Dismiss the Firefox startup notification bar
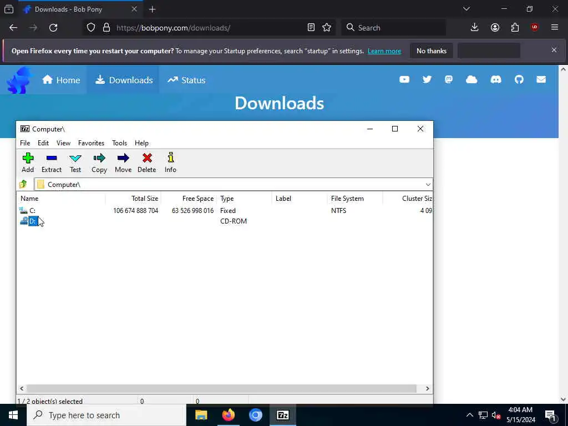Image resolution: width=568 pixels, height=426 pixels. point(554,50)
